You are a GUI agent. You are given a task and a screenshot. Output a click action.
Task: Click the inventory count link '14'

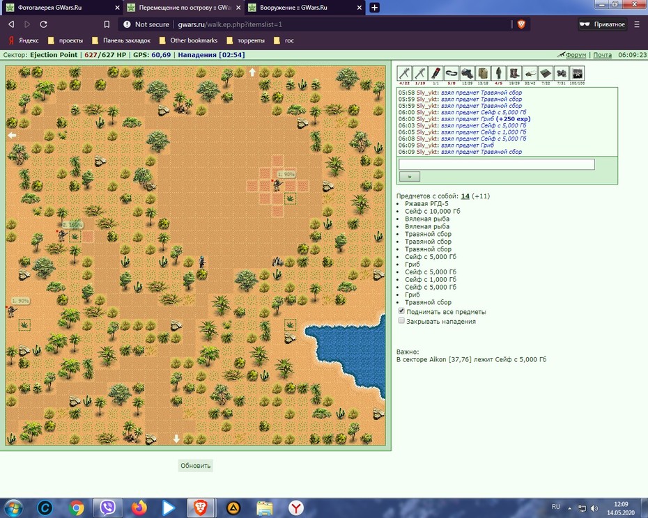pyautogui.click(x=465, y=196)
